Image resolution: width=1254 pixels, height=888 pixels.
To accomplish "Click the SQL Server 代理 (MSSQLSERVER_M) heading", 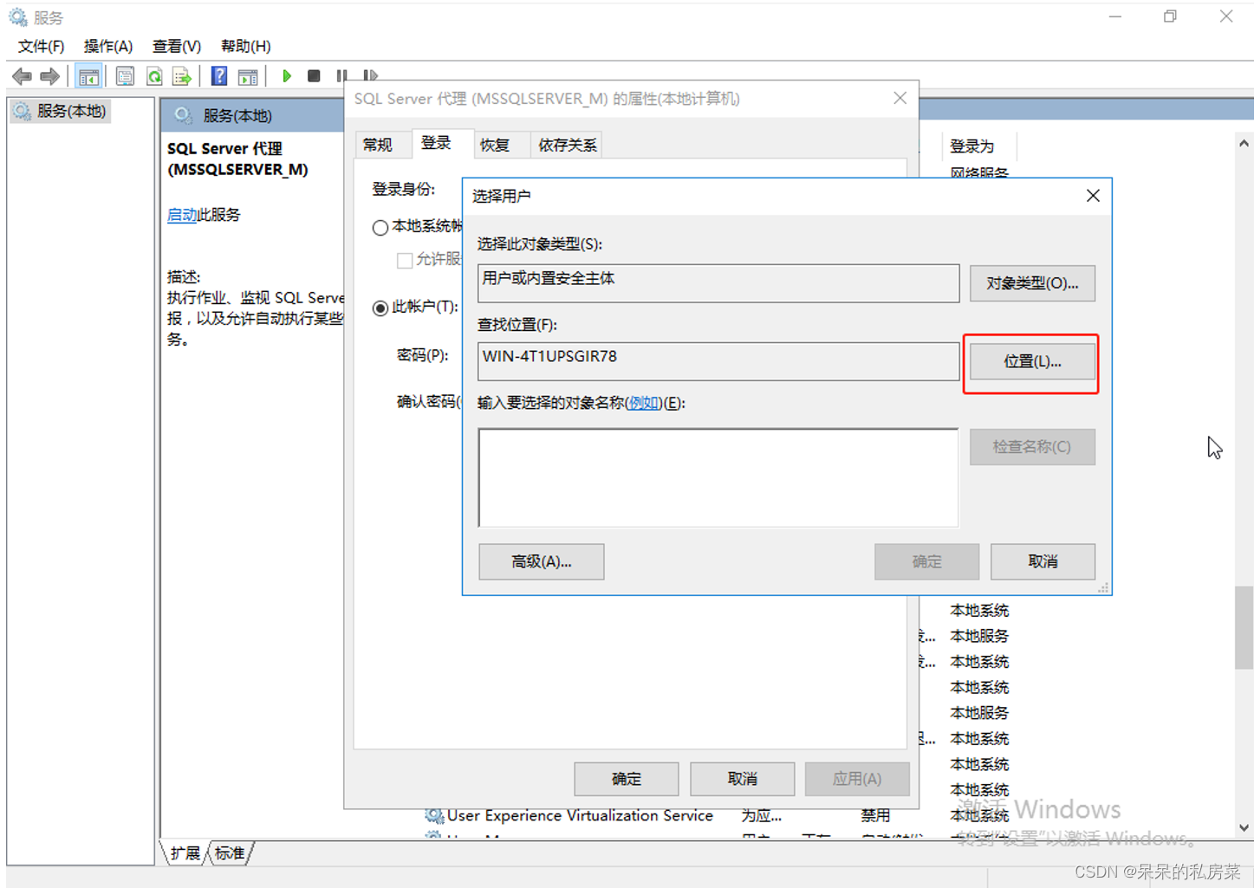I will [237, 159].
